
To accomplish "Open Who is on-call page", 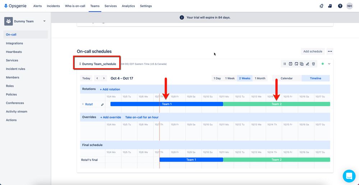I will [75, 6].
